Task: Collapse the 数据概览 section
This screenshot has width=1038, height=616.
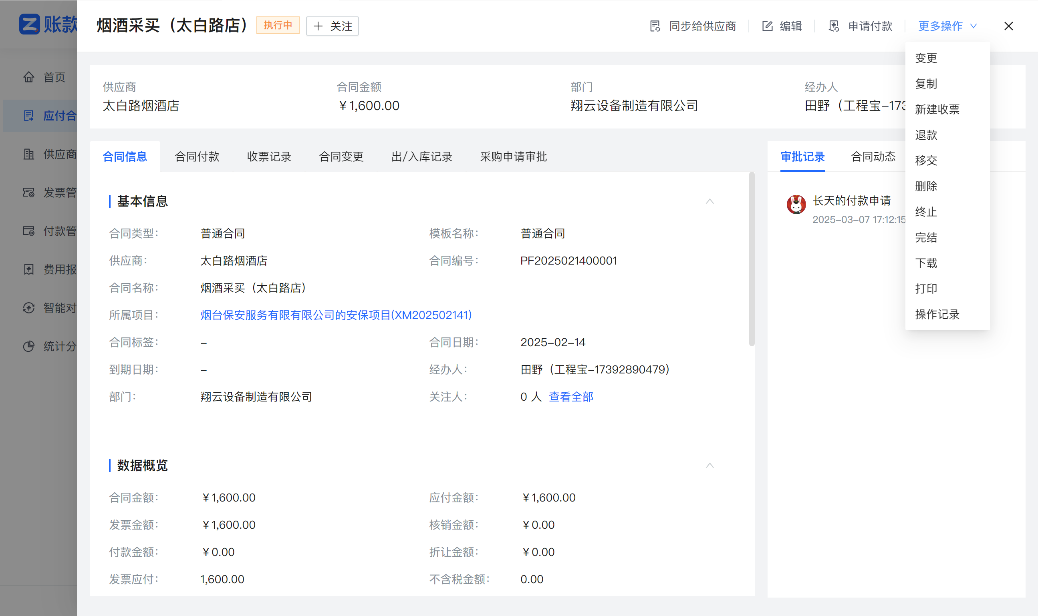Action: pos(709,465)
